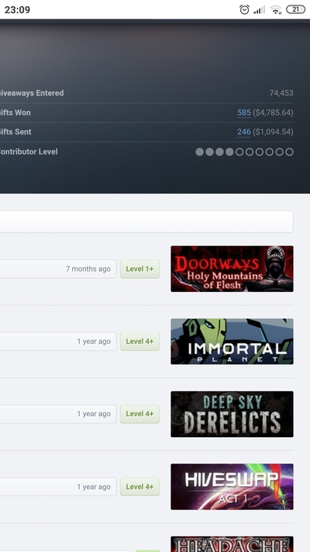Viewport: 310px width, 552px height.
Task: Click the Level 4+ badge for Hiveswap
Action: tap(139, 487)
